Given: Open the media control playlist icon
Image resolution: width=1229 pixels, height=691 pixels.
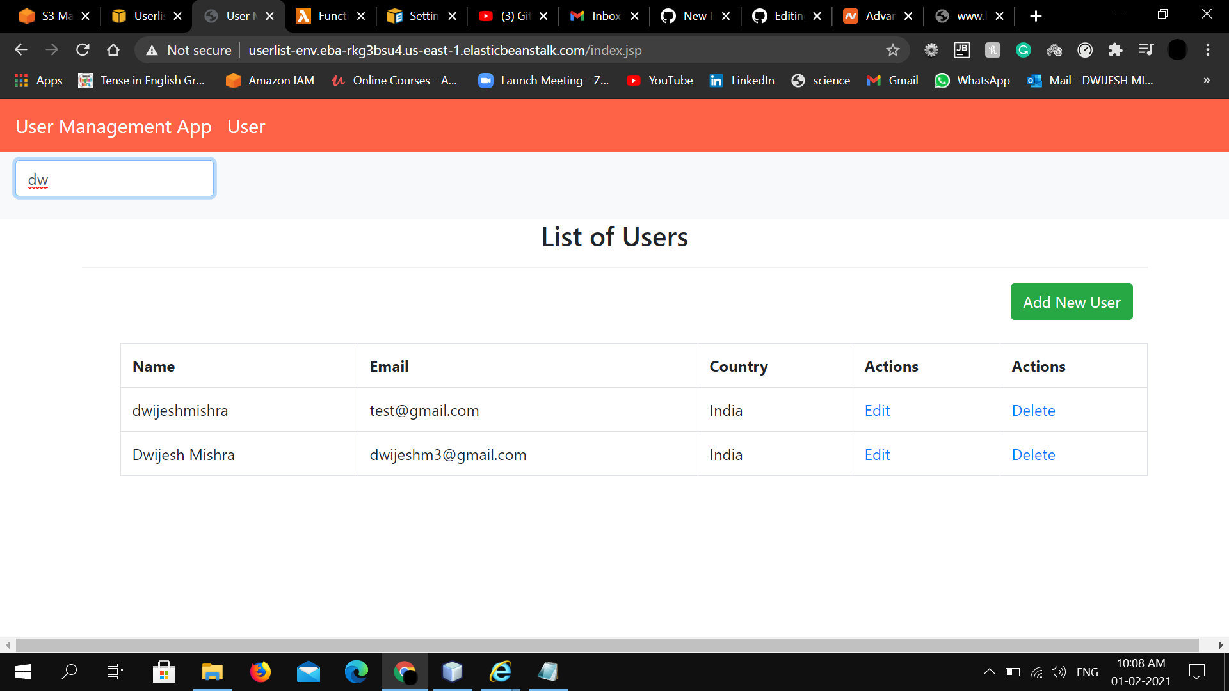Looking at the screenshot, I should coord(1146,50).
